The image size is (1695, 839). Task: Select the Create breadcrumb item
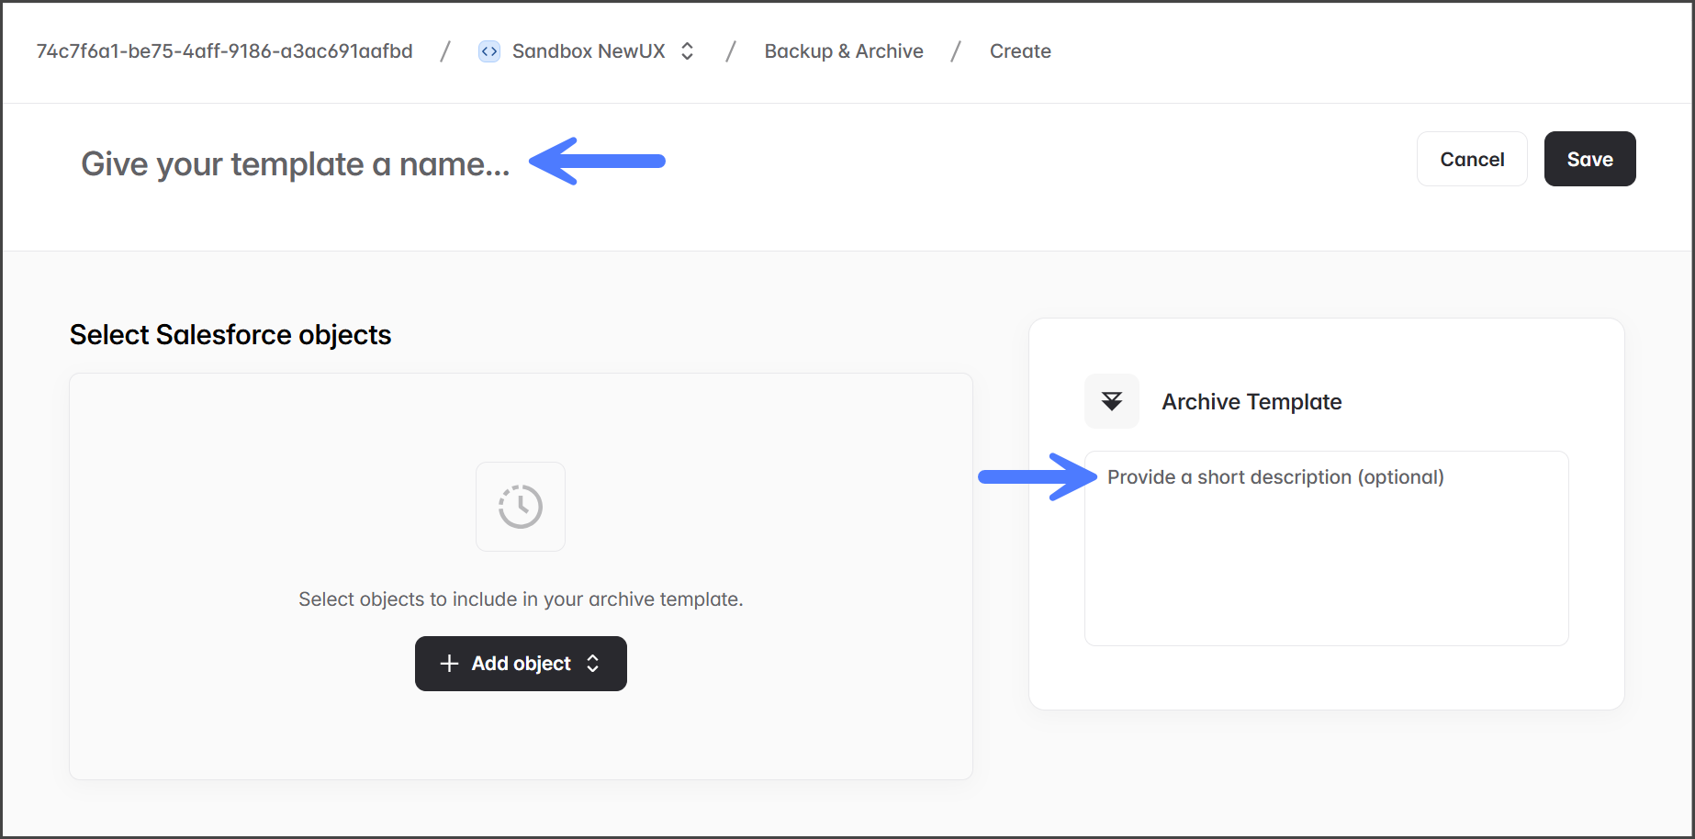click(x=1019, y=51)
